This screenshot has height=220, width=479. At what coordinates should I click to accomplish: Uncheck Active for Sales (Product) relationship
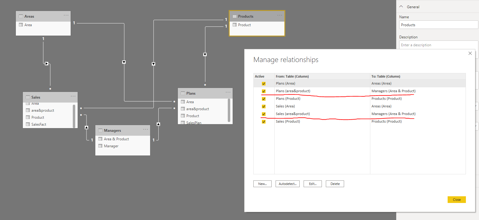click(x=264, y=122)
